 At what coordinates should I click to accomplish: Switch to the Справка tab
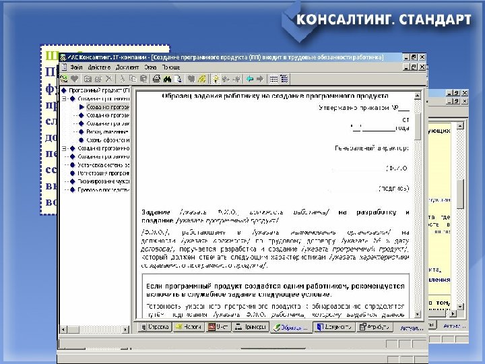tap(155, 326)
